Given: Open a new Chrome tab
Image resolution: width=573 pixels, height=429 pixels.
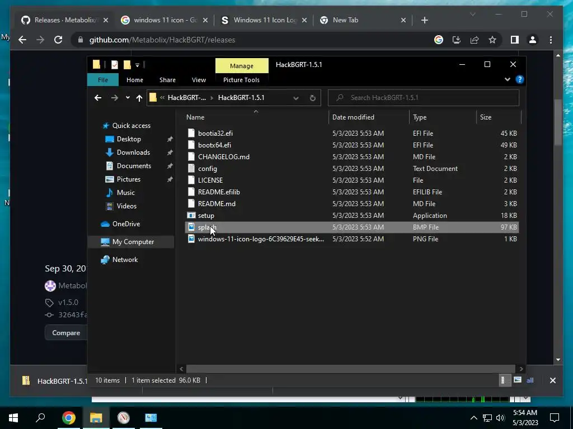Looking at the screenshot, I should [x=424, y=20].
